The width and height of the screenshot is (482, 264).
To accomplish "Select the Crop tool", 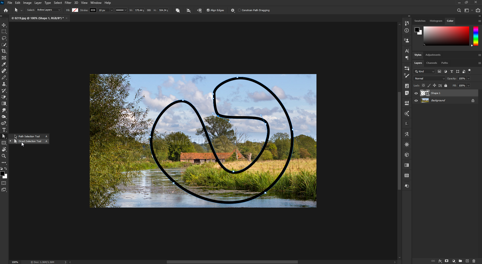I will [4, 51].
